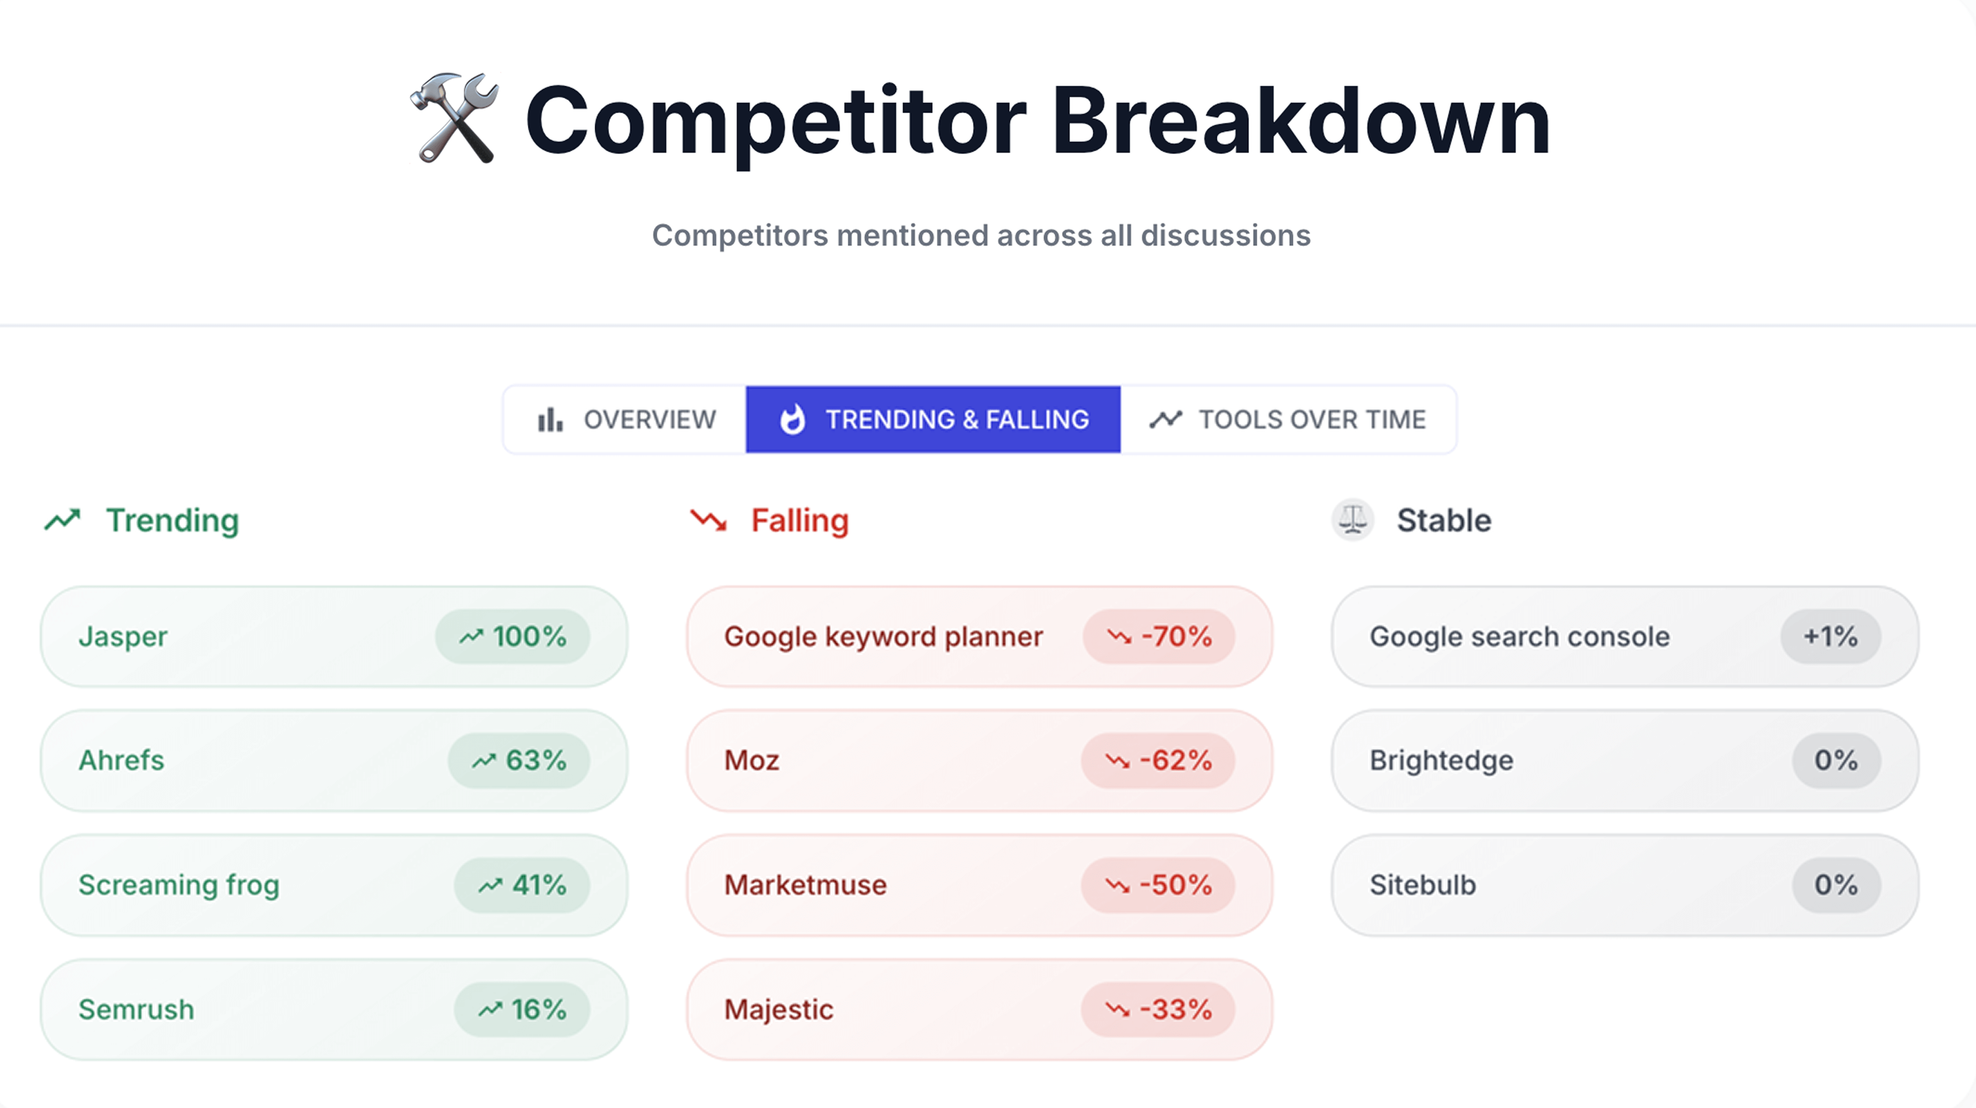
Task: Open the Majestic competitor card
Action: [979, 1009]
